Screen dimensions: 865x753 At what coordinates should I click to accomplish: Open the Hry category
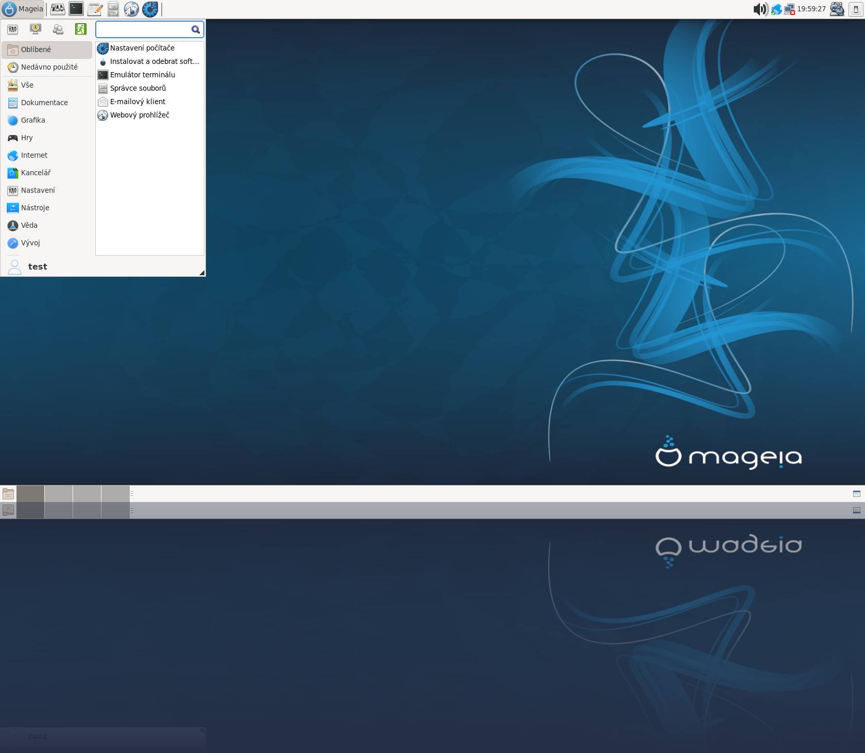[47, 138]
